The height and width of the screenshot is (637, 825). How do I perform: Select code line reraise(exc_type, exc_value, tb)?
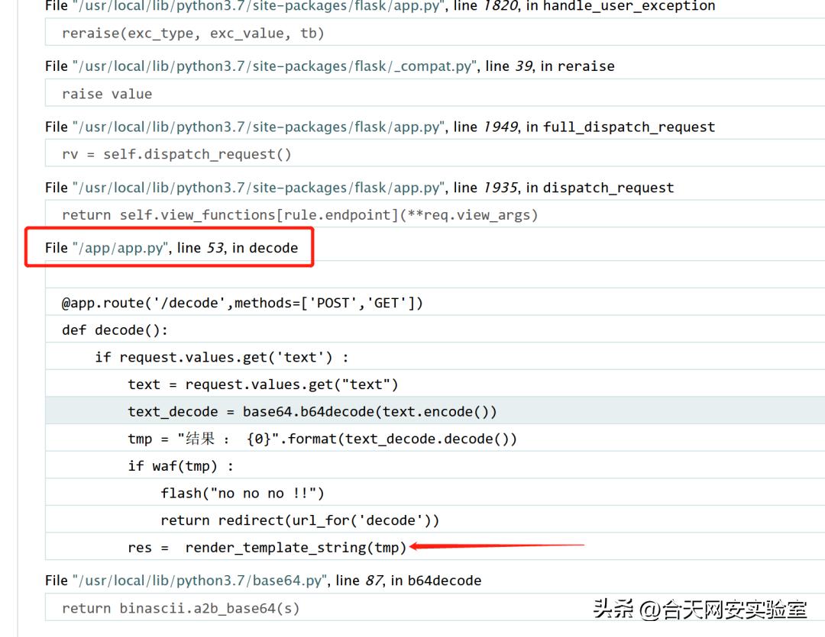tap(435, 33)
